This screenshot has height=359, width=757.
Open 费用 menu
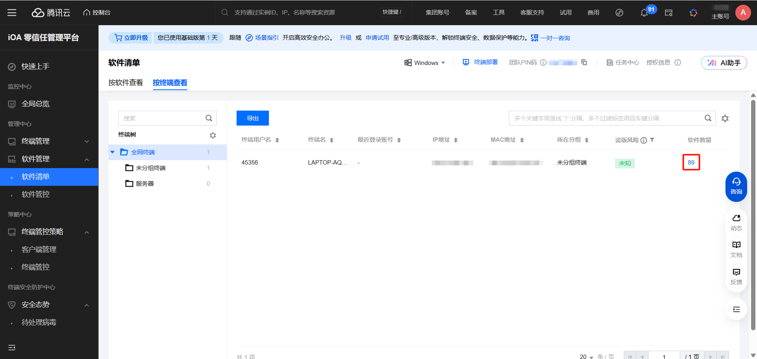[x=593, y=13]
